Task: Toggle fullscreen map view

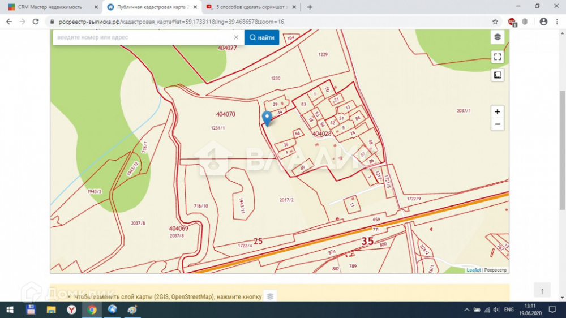Action: 497,57
